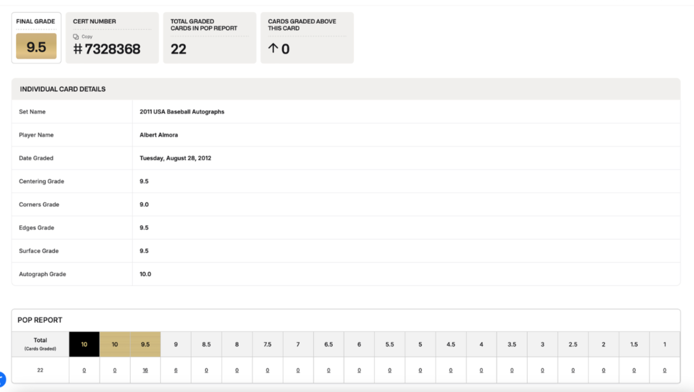
Task: Open the blue accessibility widget at screen edge
Action: [x=2, y=379]
